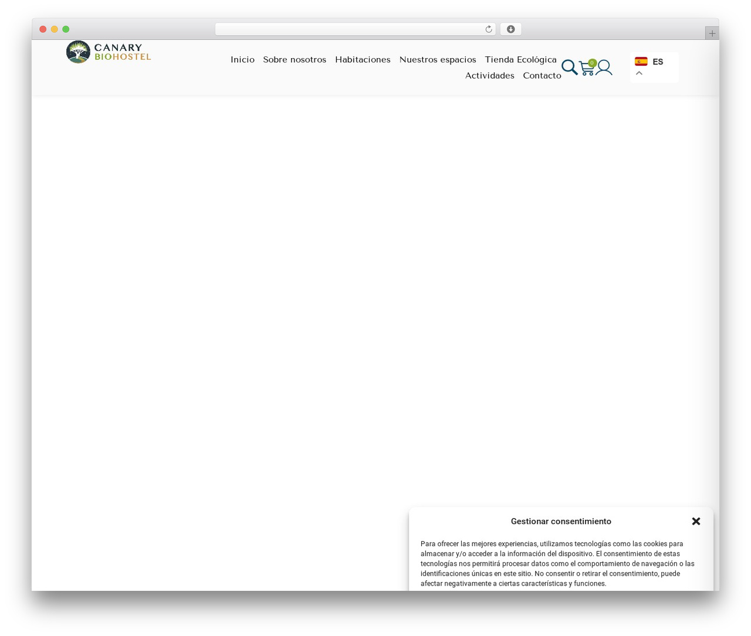Go to Inicio menu item
The image size is (751, 636).
[x=242, y=60]
